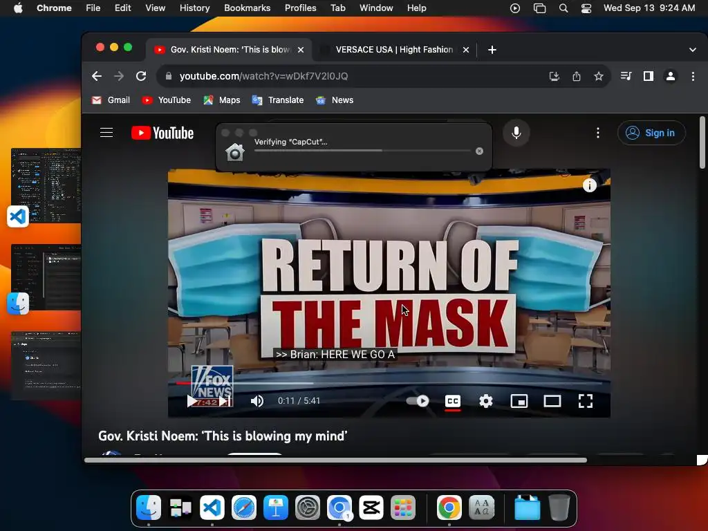Viewport: 708px width, 531px height.
Task: Toggle closed captions CC button
Action: point(453,401)
